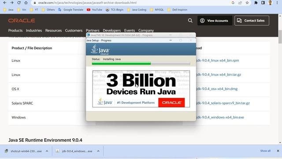Select the Product / File Description header
Image resolution: width=282 pixels, height=159 pixels.
pos(32,48)
